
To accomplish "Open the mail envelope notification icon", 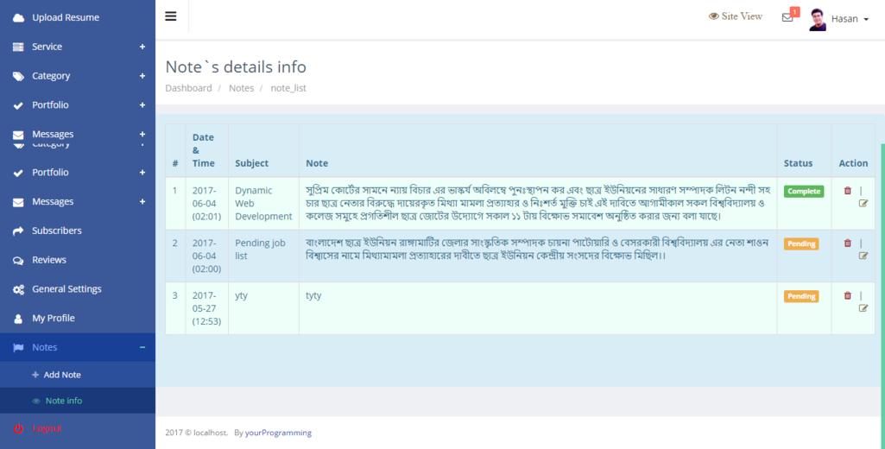I will pos(787,17).
